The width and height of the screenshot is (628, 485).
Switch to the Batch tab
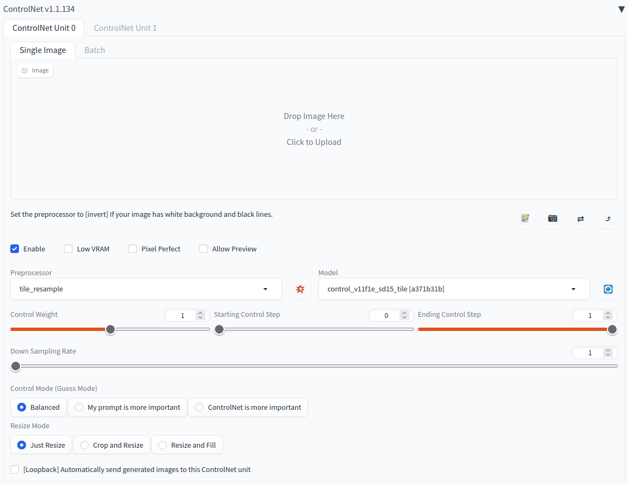[95, 50]
